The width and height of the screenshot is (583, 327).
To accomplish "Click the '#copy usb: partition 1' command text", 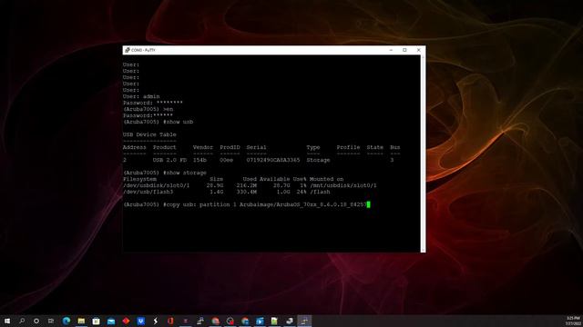I will (x=199, y=204).
